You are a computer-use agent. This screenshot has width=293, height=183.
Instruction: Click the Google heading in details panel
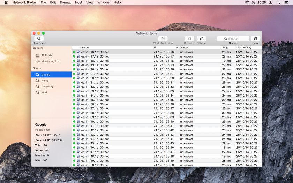pyautogui.click(x=41, y=125)
